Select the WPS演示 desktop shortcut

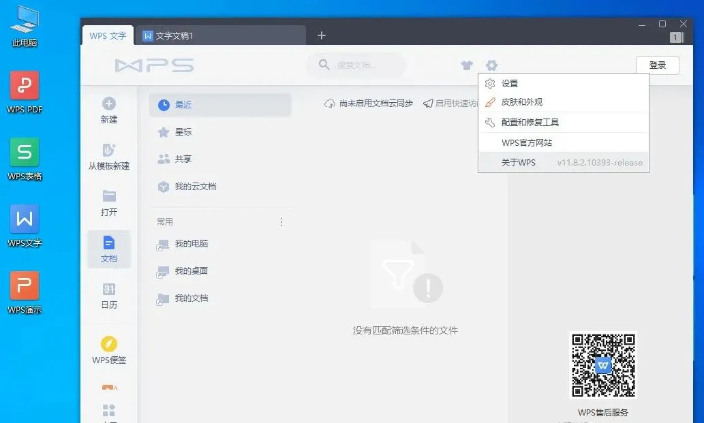click(x=25, y=292)
